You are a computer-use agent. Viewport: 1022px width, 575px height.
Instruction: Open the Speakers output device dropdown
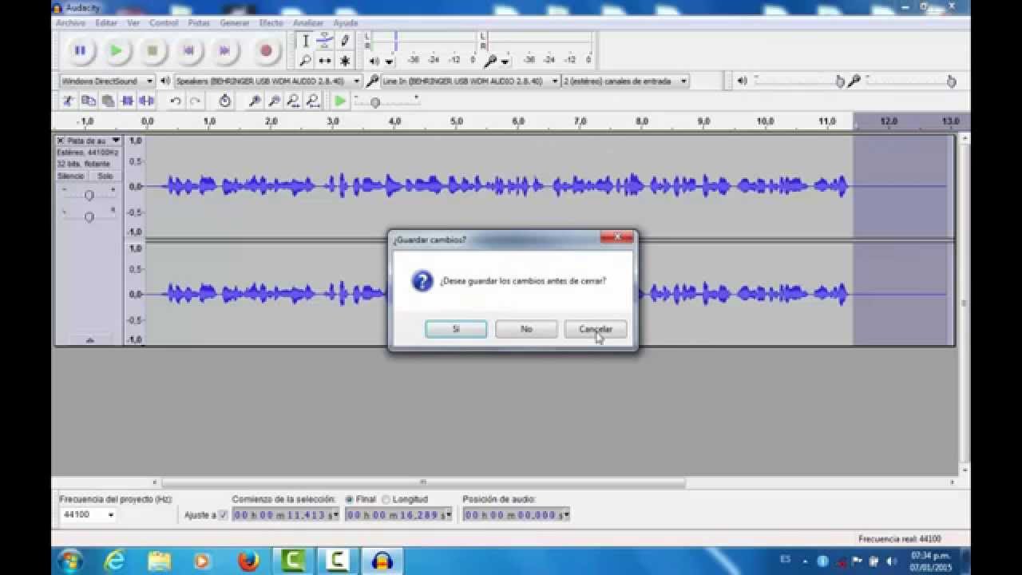click(x=267, y=81)
